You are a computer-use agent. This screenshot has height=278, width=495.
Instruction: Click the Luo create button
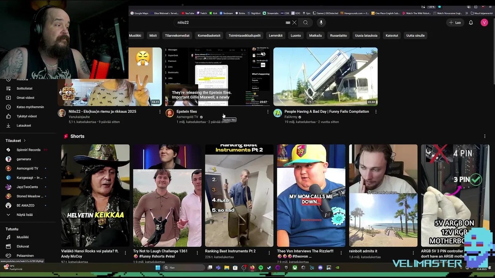tap(455, 22)
